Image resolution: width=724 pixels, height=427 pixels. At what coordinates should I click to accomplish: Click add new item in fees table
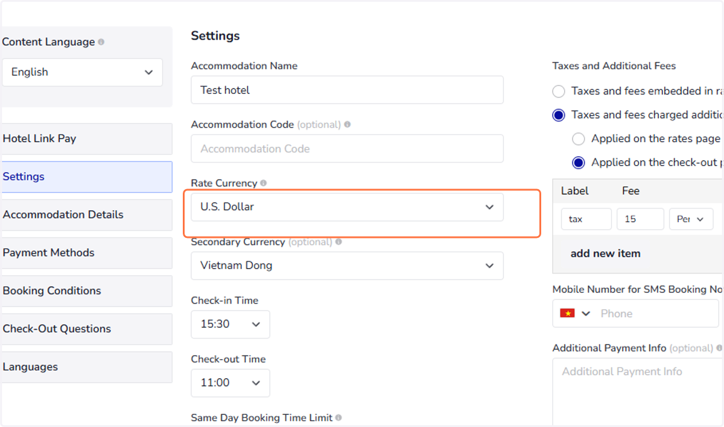pyautogui.click(x=605, y=254)
